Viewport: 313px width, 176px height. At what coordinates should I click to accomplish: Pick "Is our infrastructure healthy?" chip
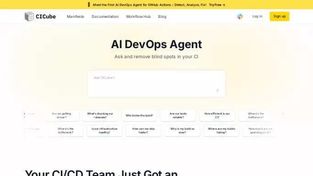[x=104, y=131]
